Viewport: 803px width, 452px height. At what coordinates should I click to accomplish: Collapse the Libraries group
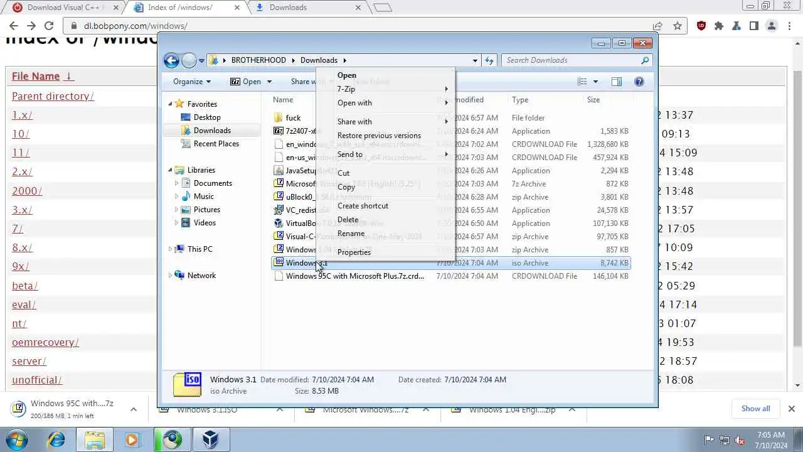pyautogui.click(x=170, y=170)
